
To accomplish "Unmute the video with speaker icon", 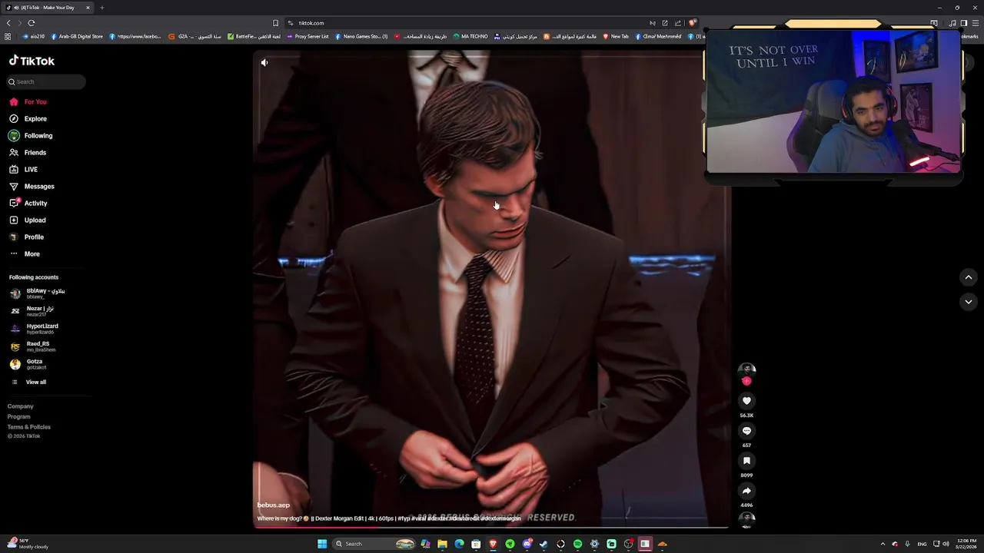I will point(264,62).
